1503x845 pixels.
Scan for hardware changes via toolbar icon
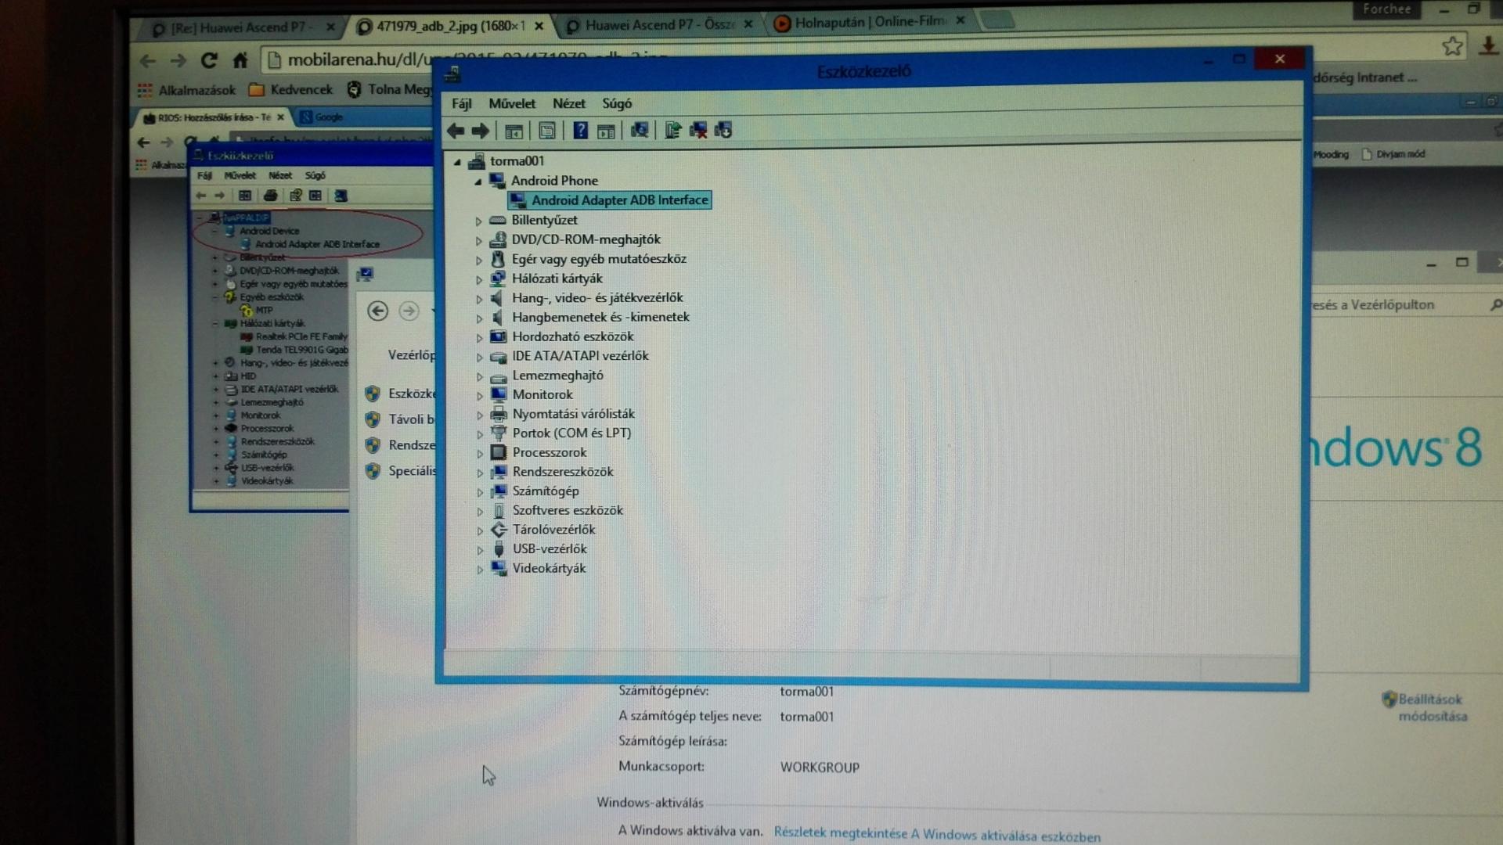point(640,131)
